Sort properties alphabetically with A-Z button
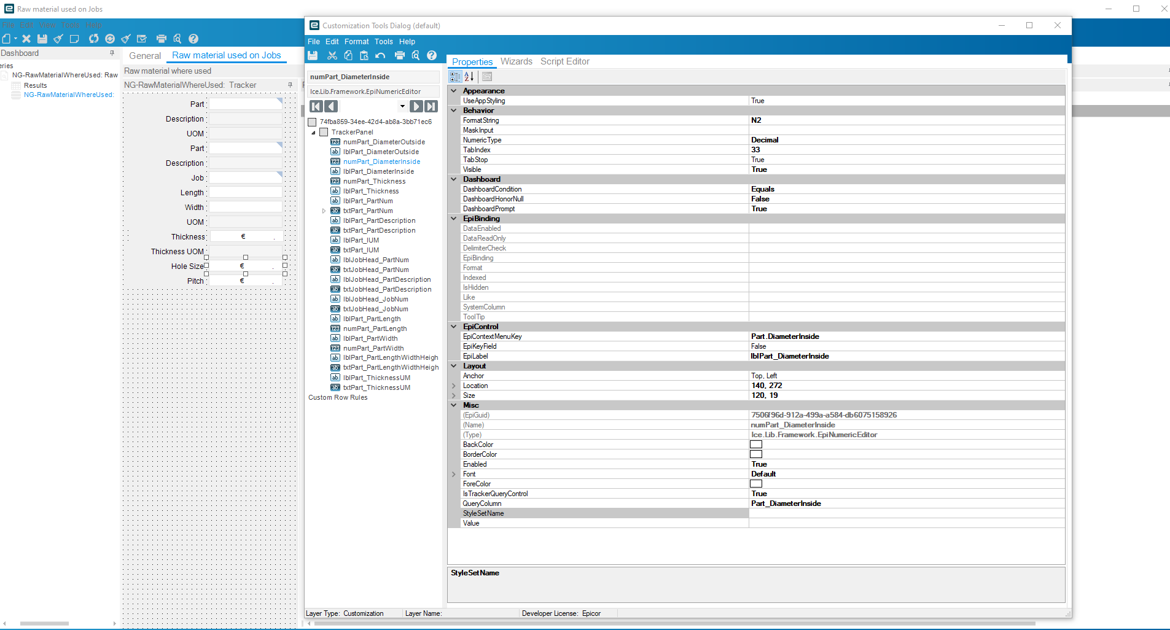Image resolution: width=1170 pixels, height=630 pixels. pos(469,77)
